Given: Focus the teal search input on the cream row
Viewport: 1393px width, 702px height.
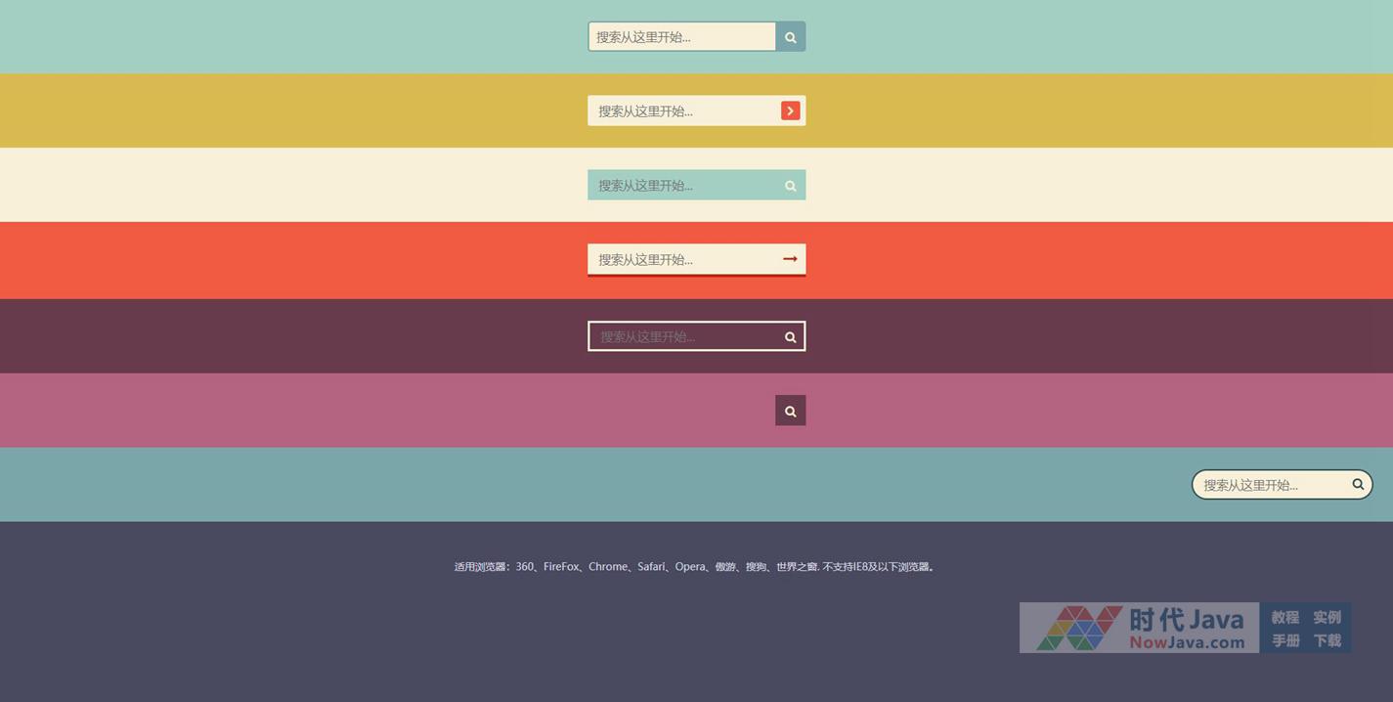Looking at the screenshot, I should (681, 186).
